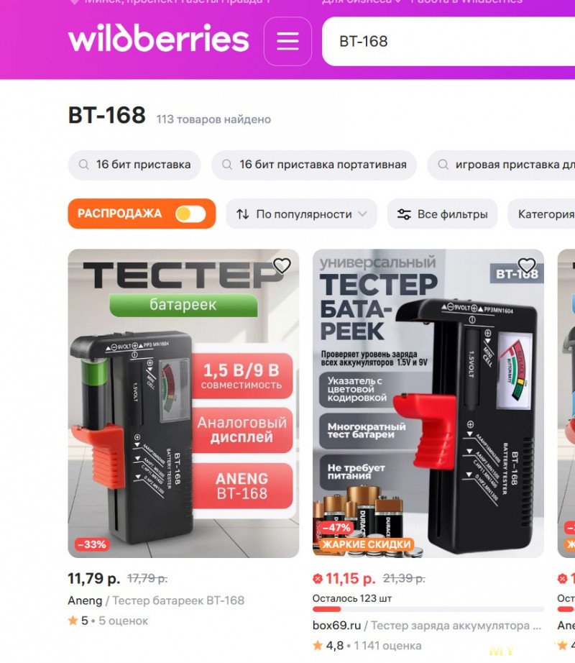Select '16 бит приставка портативная' suggestion
The height and width of the screenshot is (663, 575).
point(314,165)
